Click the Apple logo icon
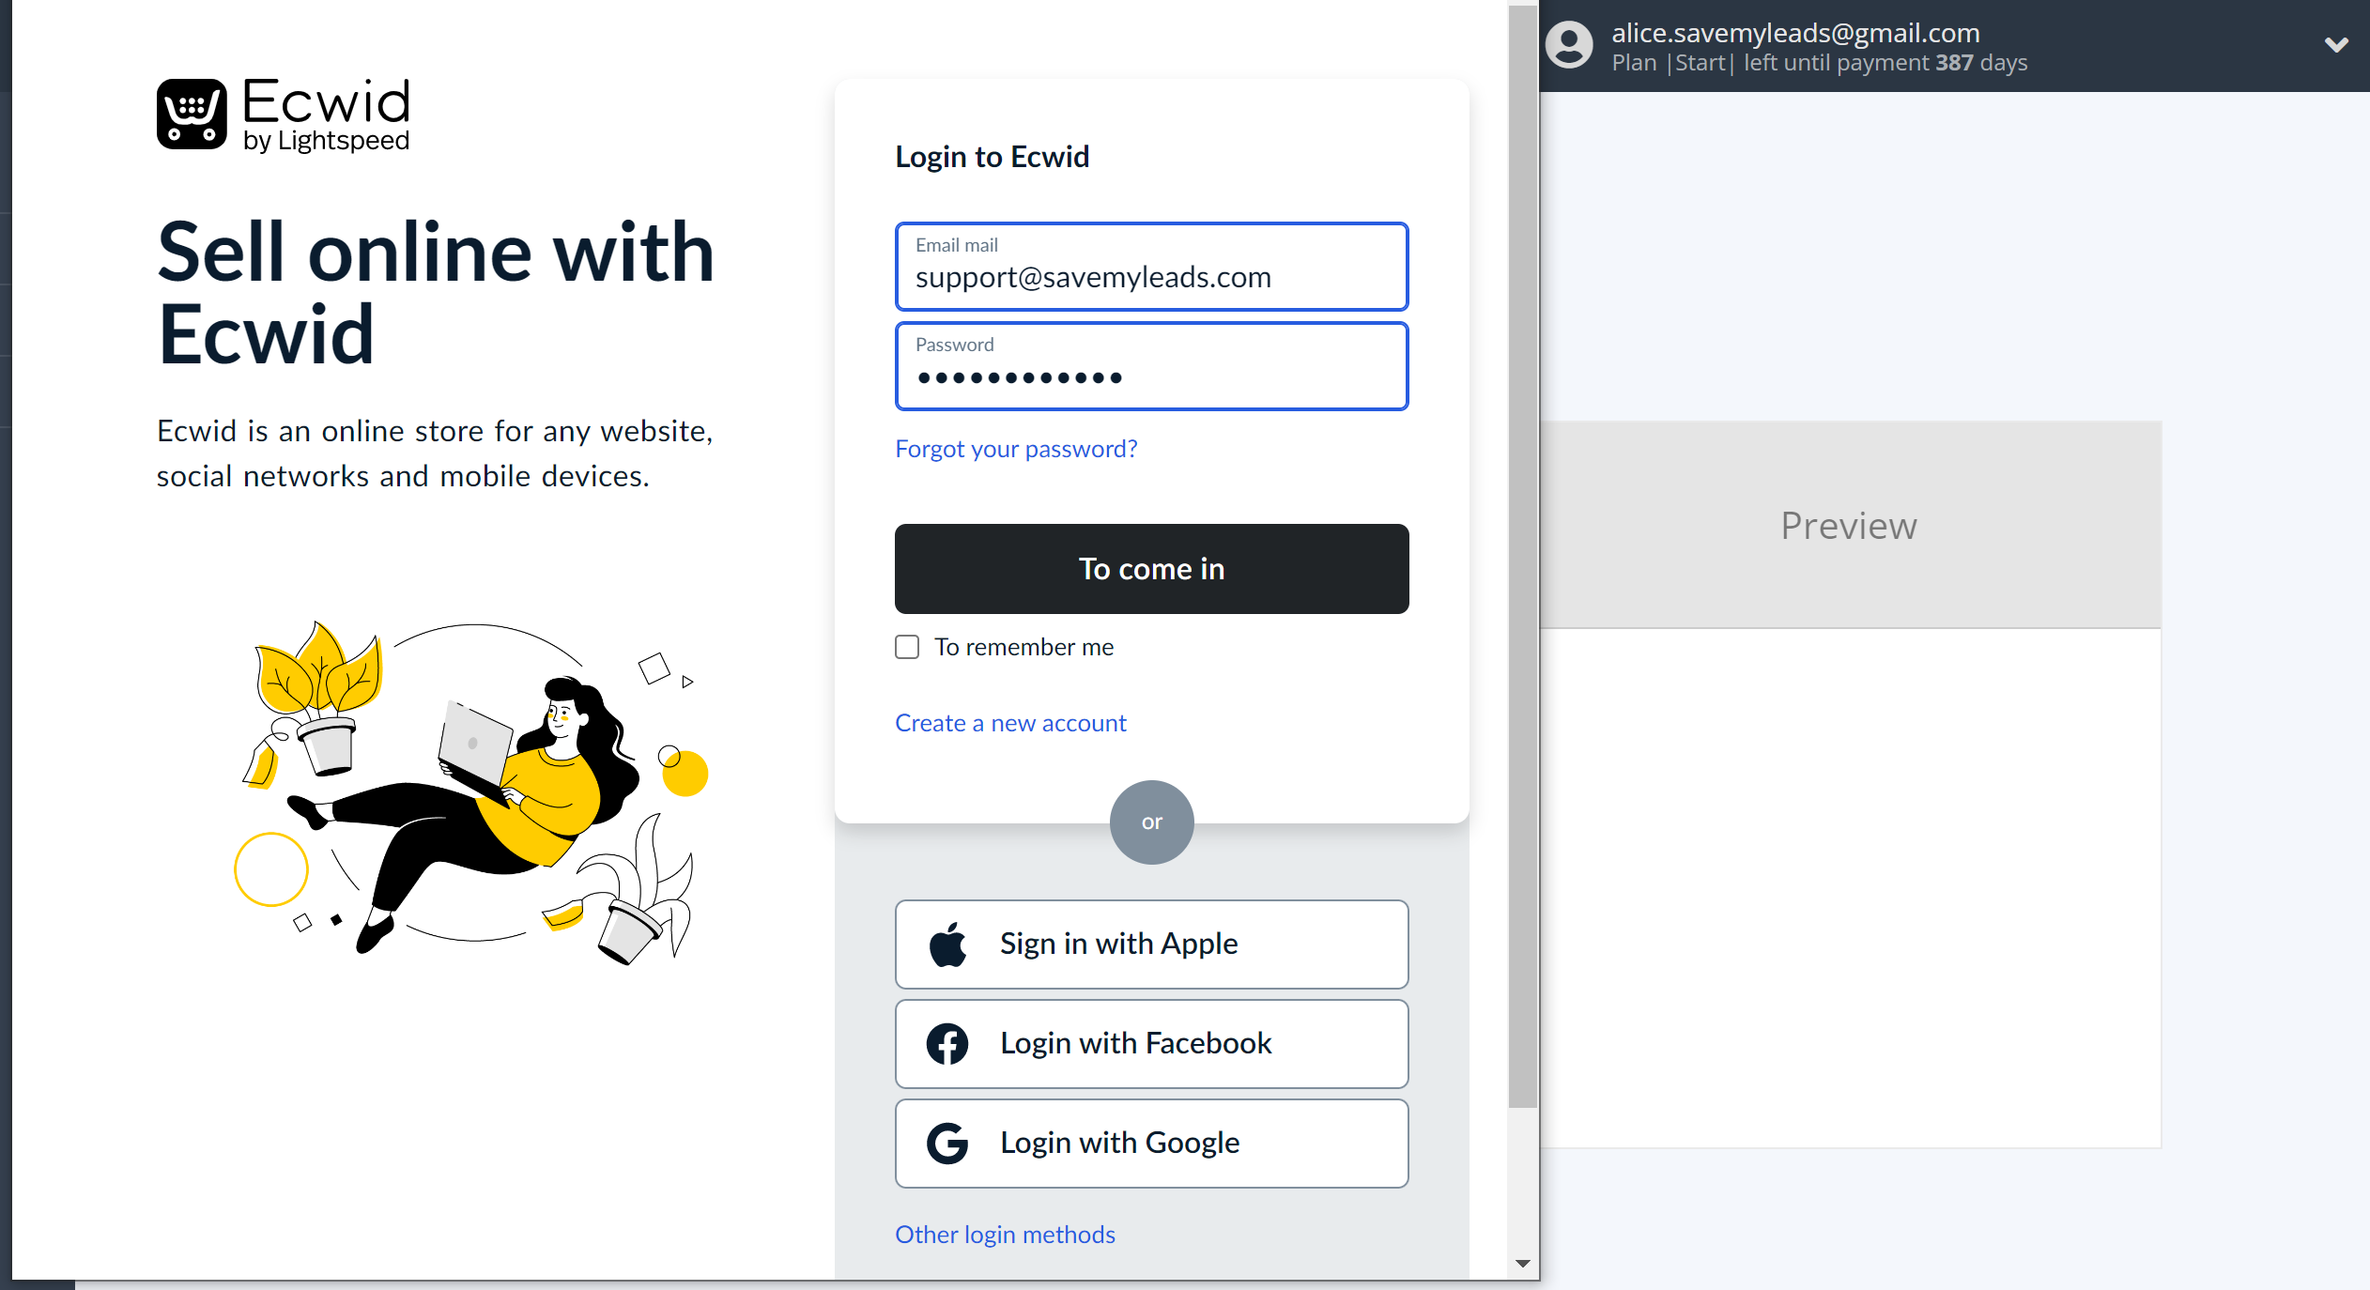Viewport: 2370px width, 1290px height. point(948,944)
